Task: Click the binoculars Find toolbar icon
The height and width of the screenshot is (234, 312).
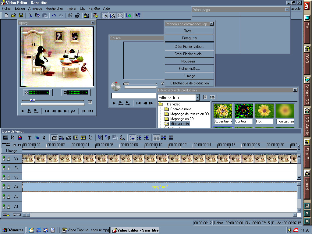Action: click(x=70, y=15)
